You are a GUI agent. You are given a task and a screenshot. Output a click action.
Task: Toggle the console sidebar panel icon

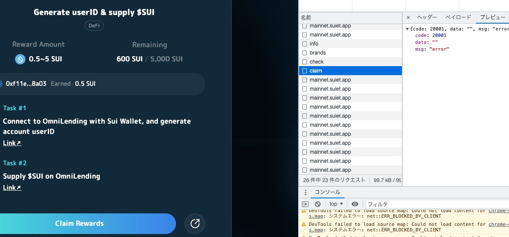tap(305, 204)
